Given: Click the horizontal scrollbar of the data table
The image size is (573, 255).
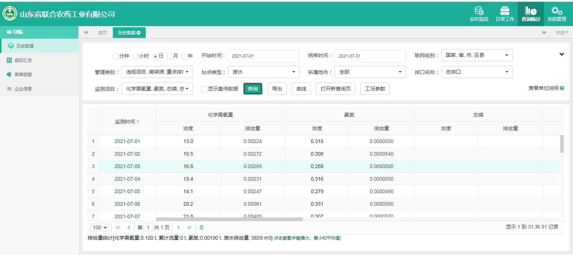Looking at the screenshot, I should [229, 219].
